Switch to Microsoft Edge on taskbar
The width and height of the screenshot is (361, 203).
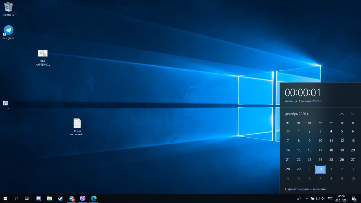tap(94, 198)
